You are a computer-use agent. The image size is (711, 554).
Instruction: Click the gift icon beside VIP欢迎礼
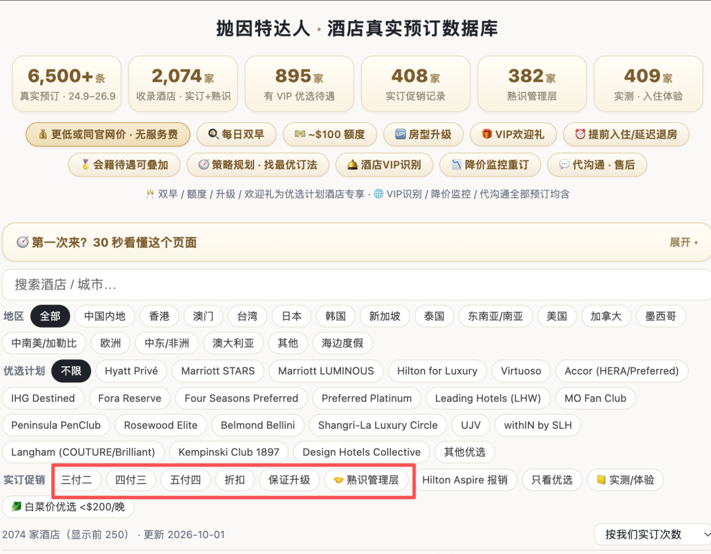[487, 134]
